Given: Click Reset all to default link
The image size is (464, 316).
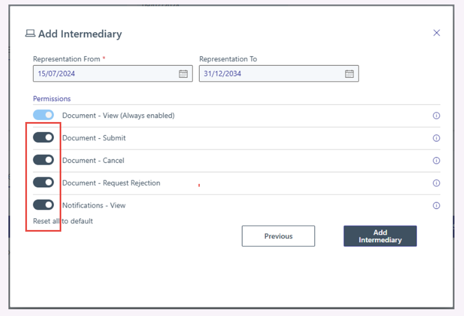Looking at the screenshot, I should point(63,221).
